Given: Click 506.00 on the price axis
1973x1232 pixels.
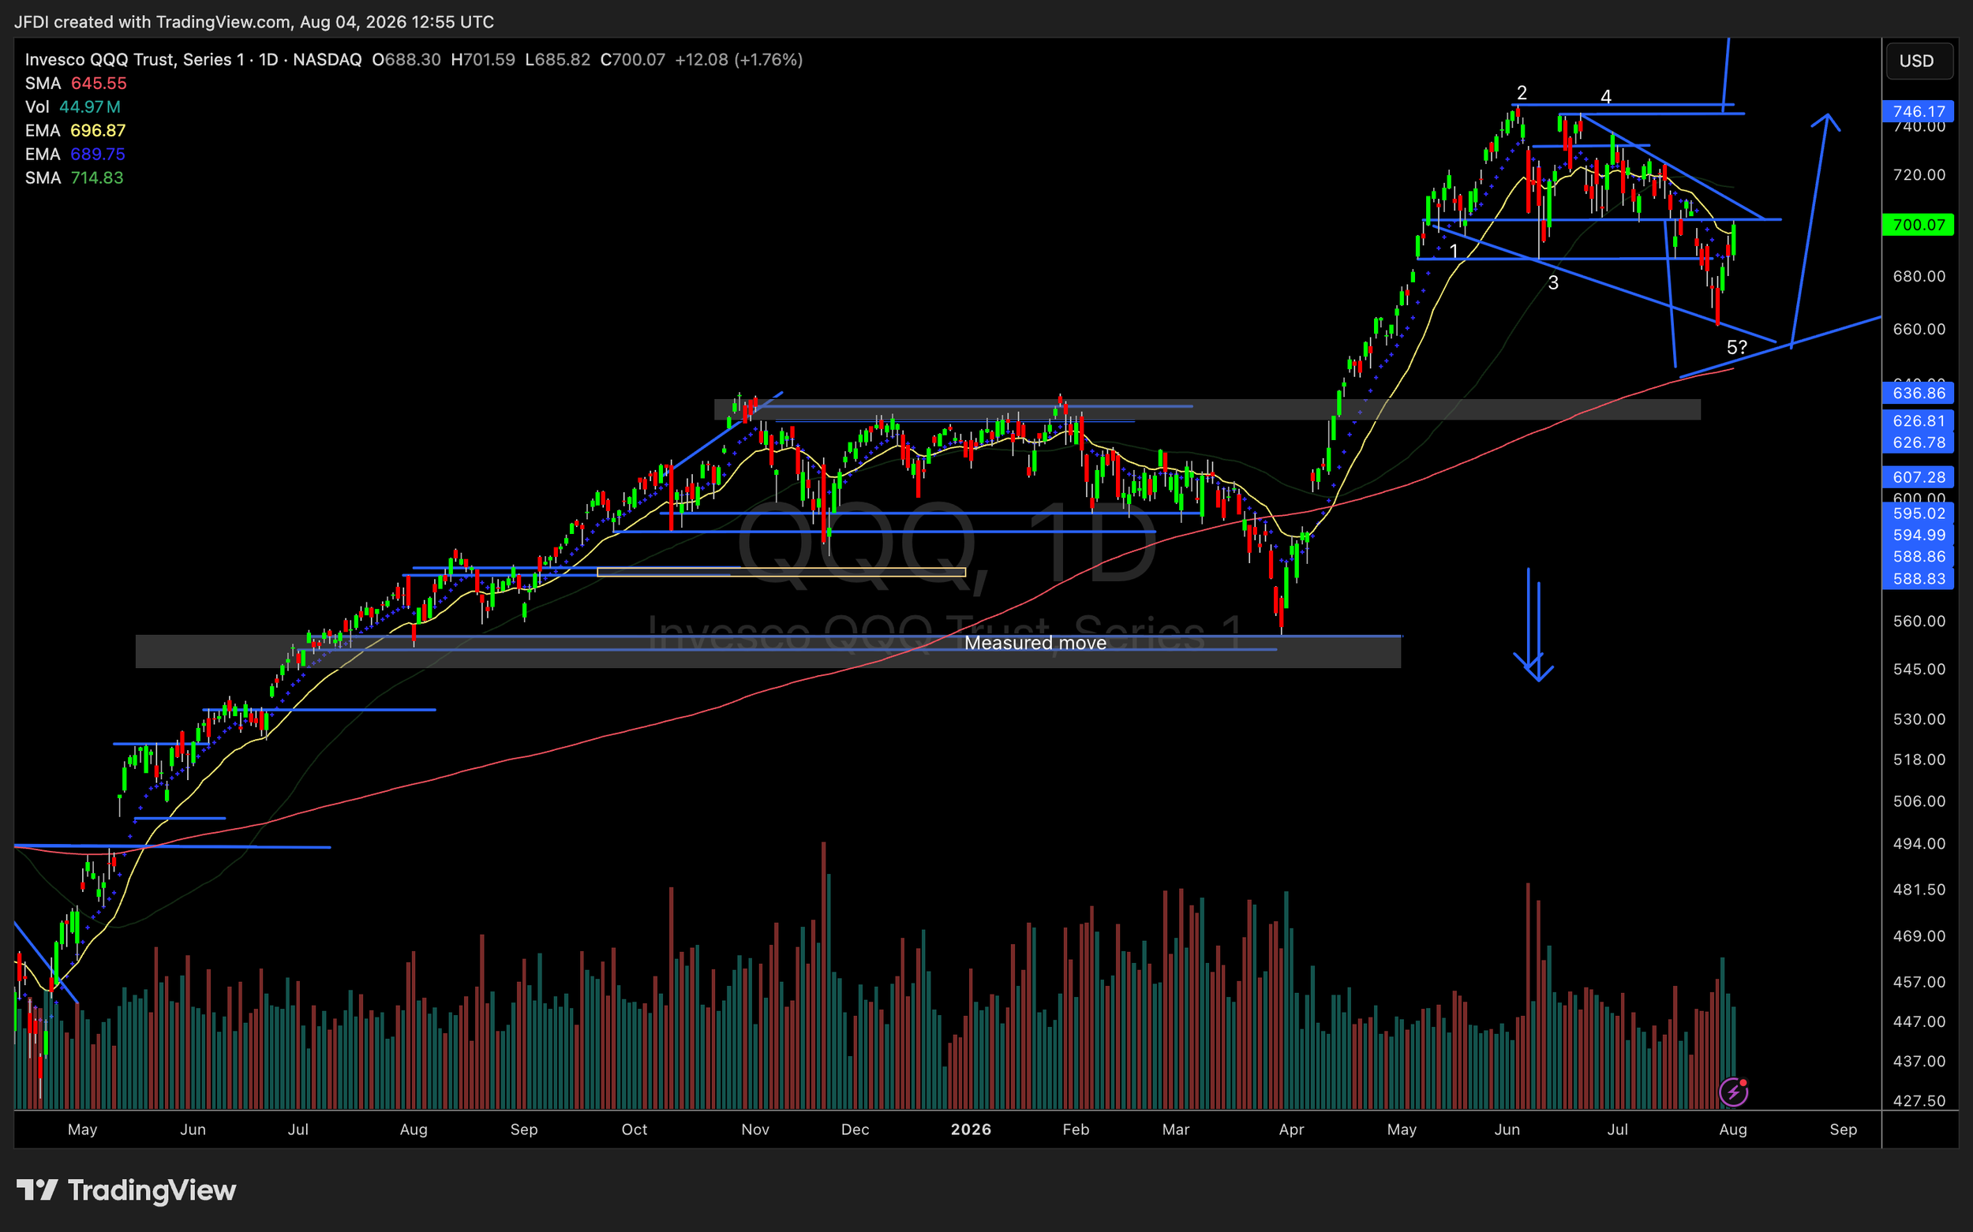Looking at the screenshot, I should tap(1919, 802).
